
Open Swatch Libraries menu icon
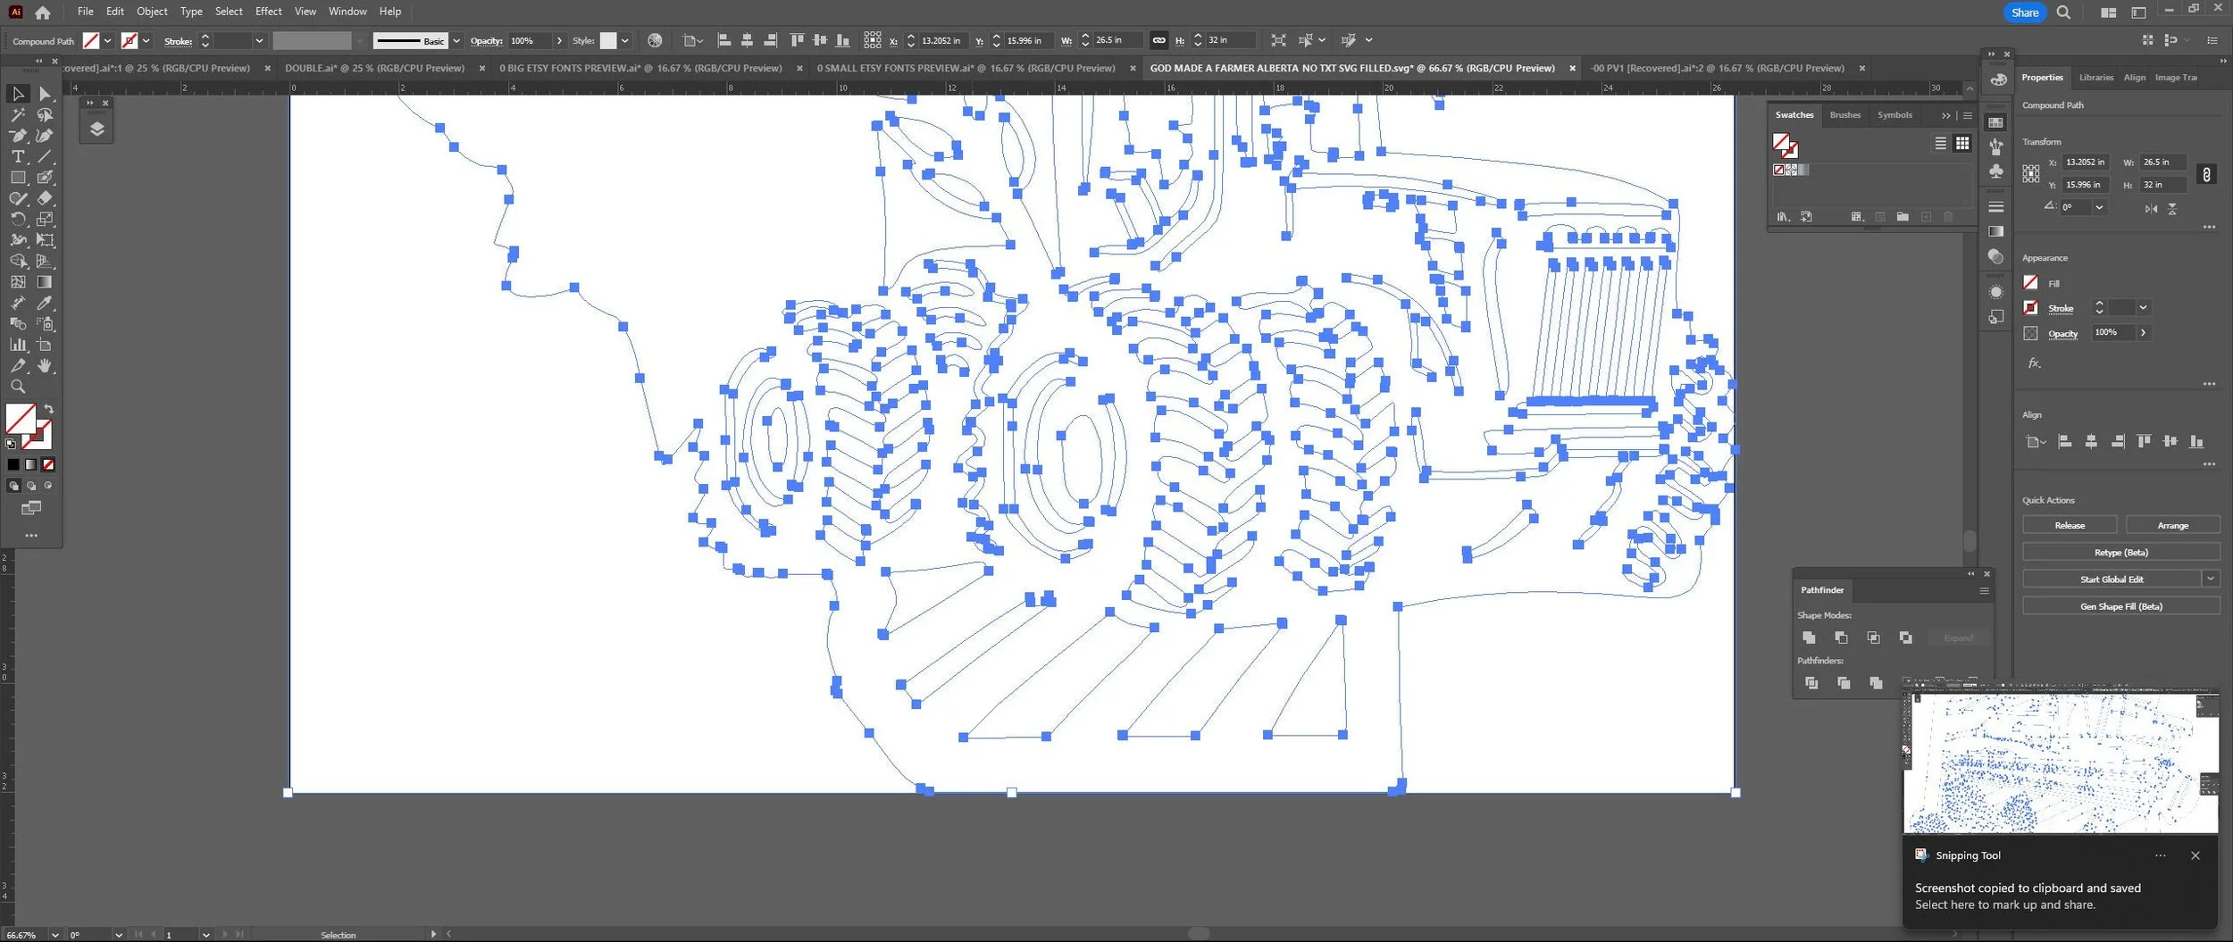(1783, 217)
